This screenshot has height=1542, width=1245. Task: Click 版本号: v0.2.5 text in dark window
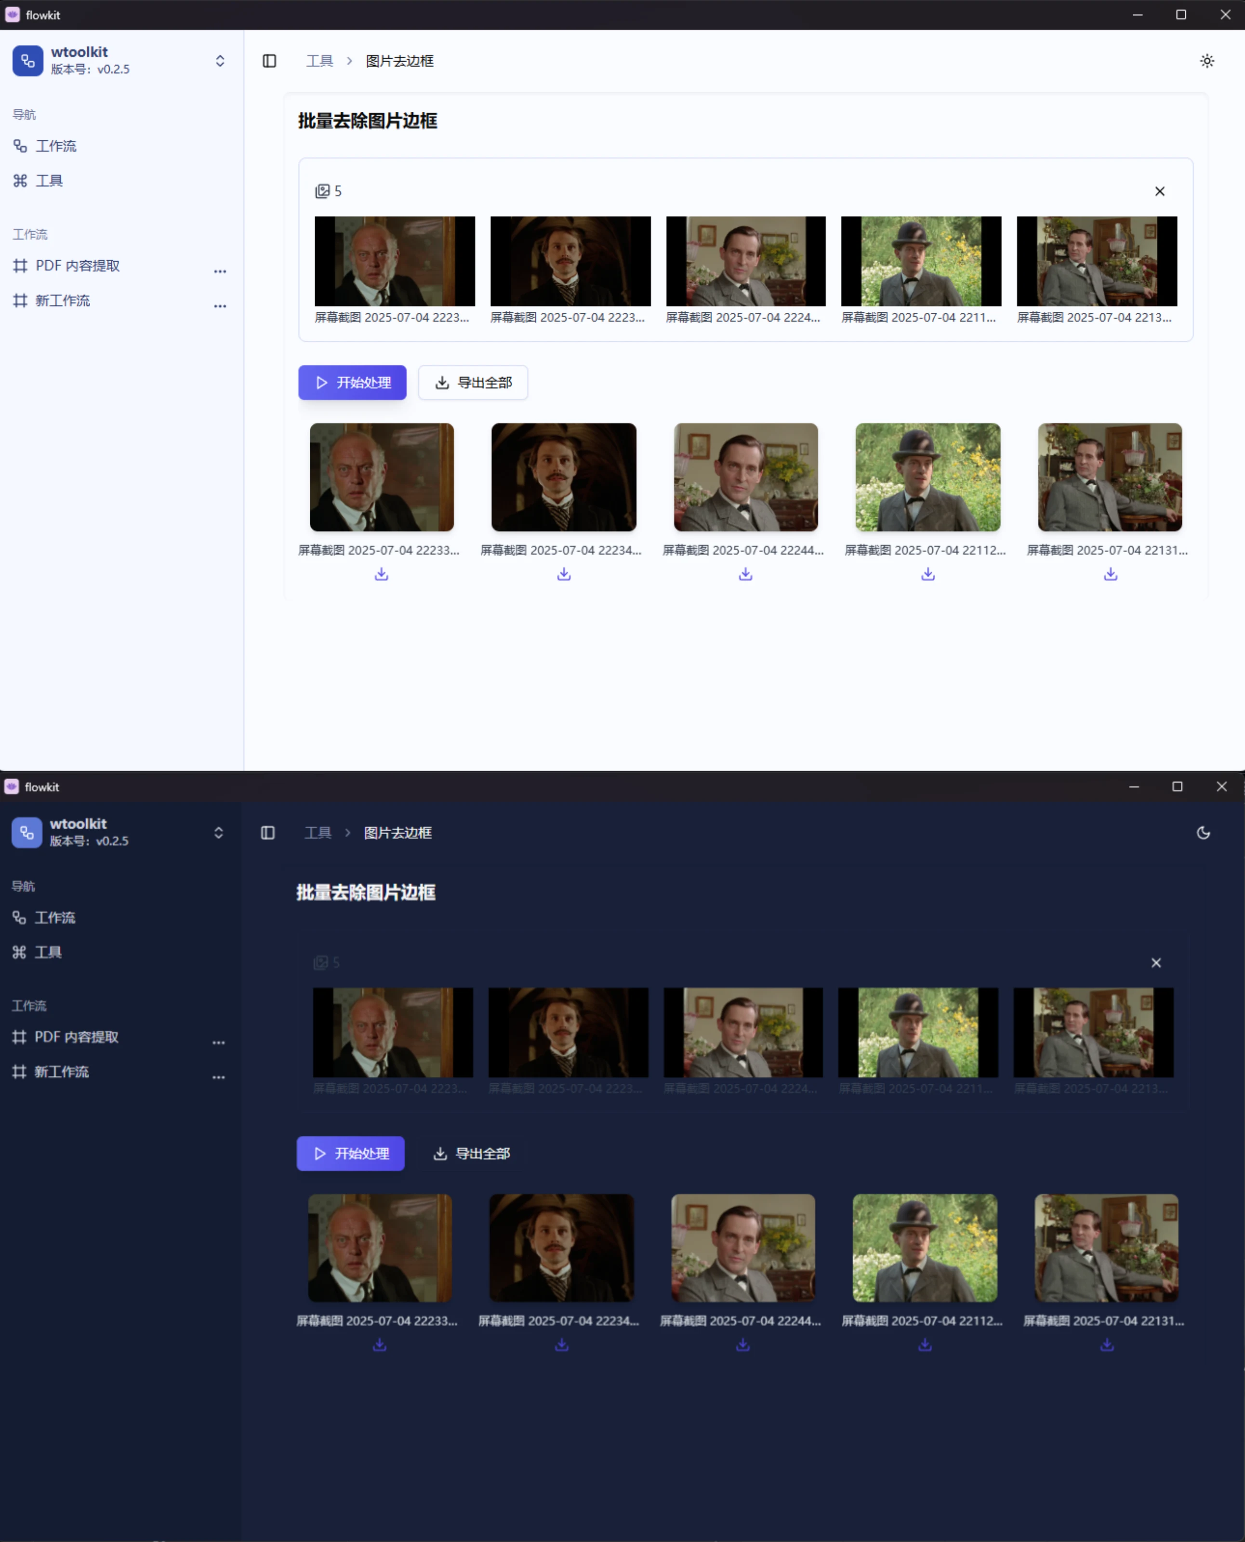[x=89, y=841]
